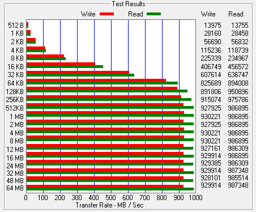
Task: Click the Read results column header
Action: click(x=236, y=14)
